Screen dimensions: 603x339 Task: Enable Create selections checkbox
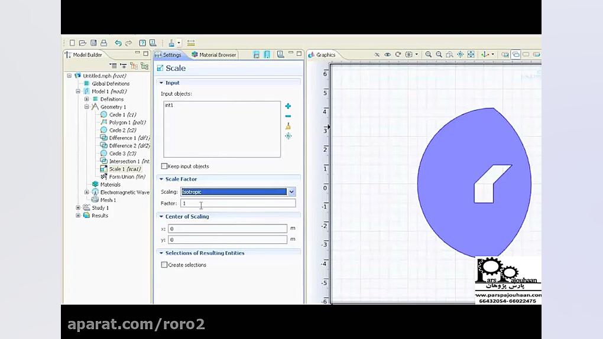164,265
